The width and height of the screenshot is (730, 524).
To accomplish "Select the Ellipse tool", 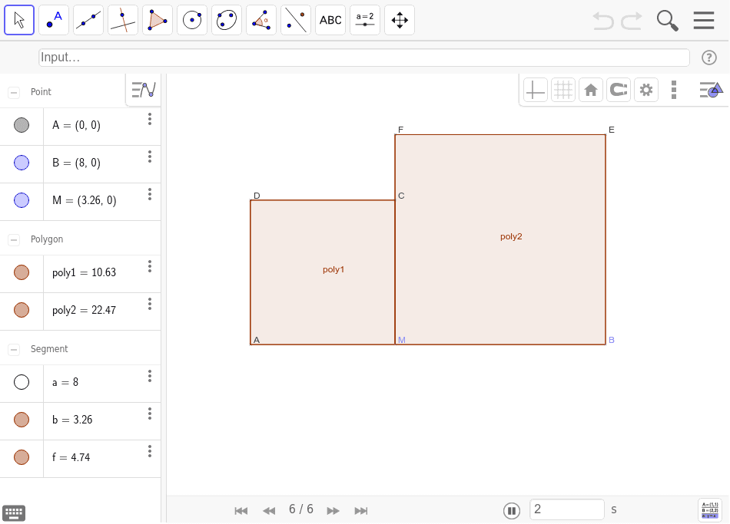I will pyautogui.click(x=227, y=20).
